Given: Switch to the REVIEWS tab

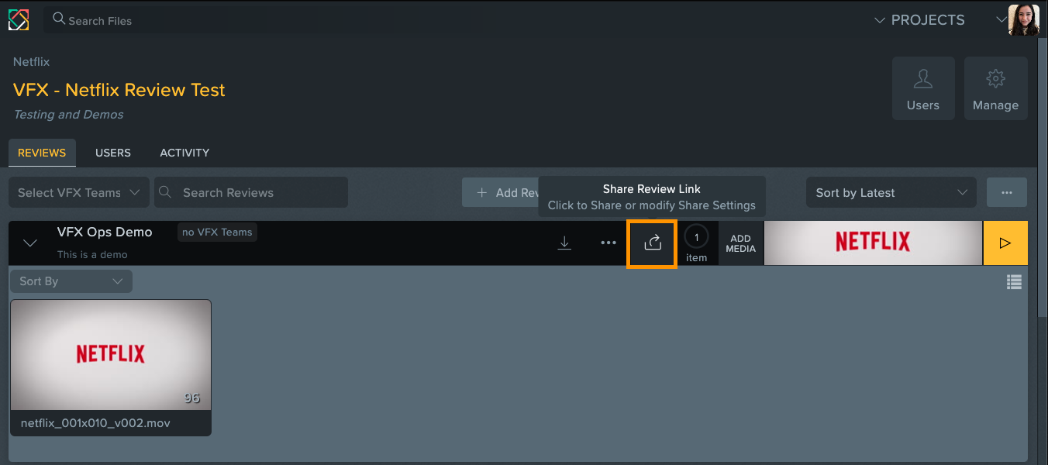Looking at the screenshot, I should tap(42, 153).
